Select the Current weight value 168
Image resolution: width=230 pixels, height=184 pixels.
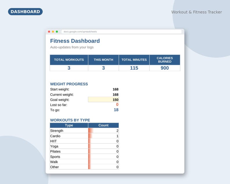pyautogui.click(x=116, y=95)
